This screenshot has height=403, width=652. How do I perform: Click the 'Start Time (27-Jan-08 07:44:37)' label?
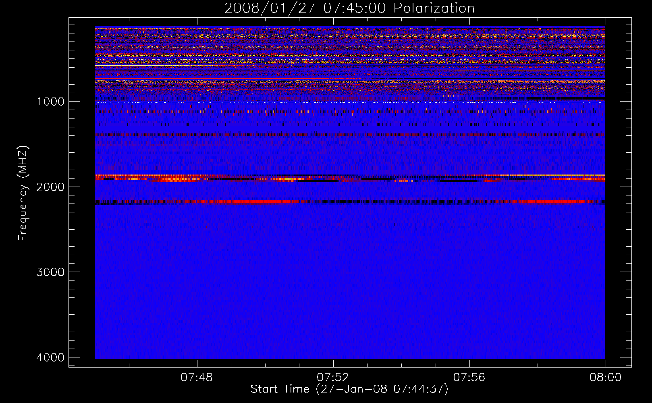349,389
